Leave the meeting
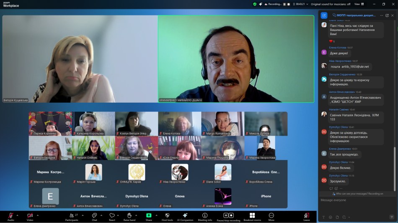The height and width of the screenshot is (223, 398). tap(306, 216)
